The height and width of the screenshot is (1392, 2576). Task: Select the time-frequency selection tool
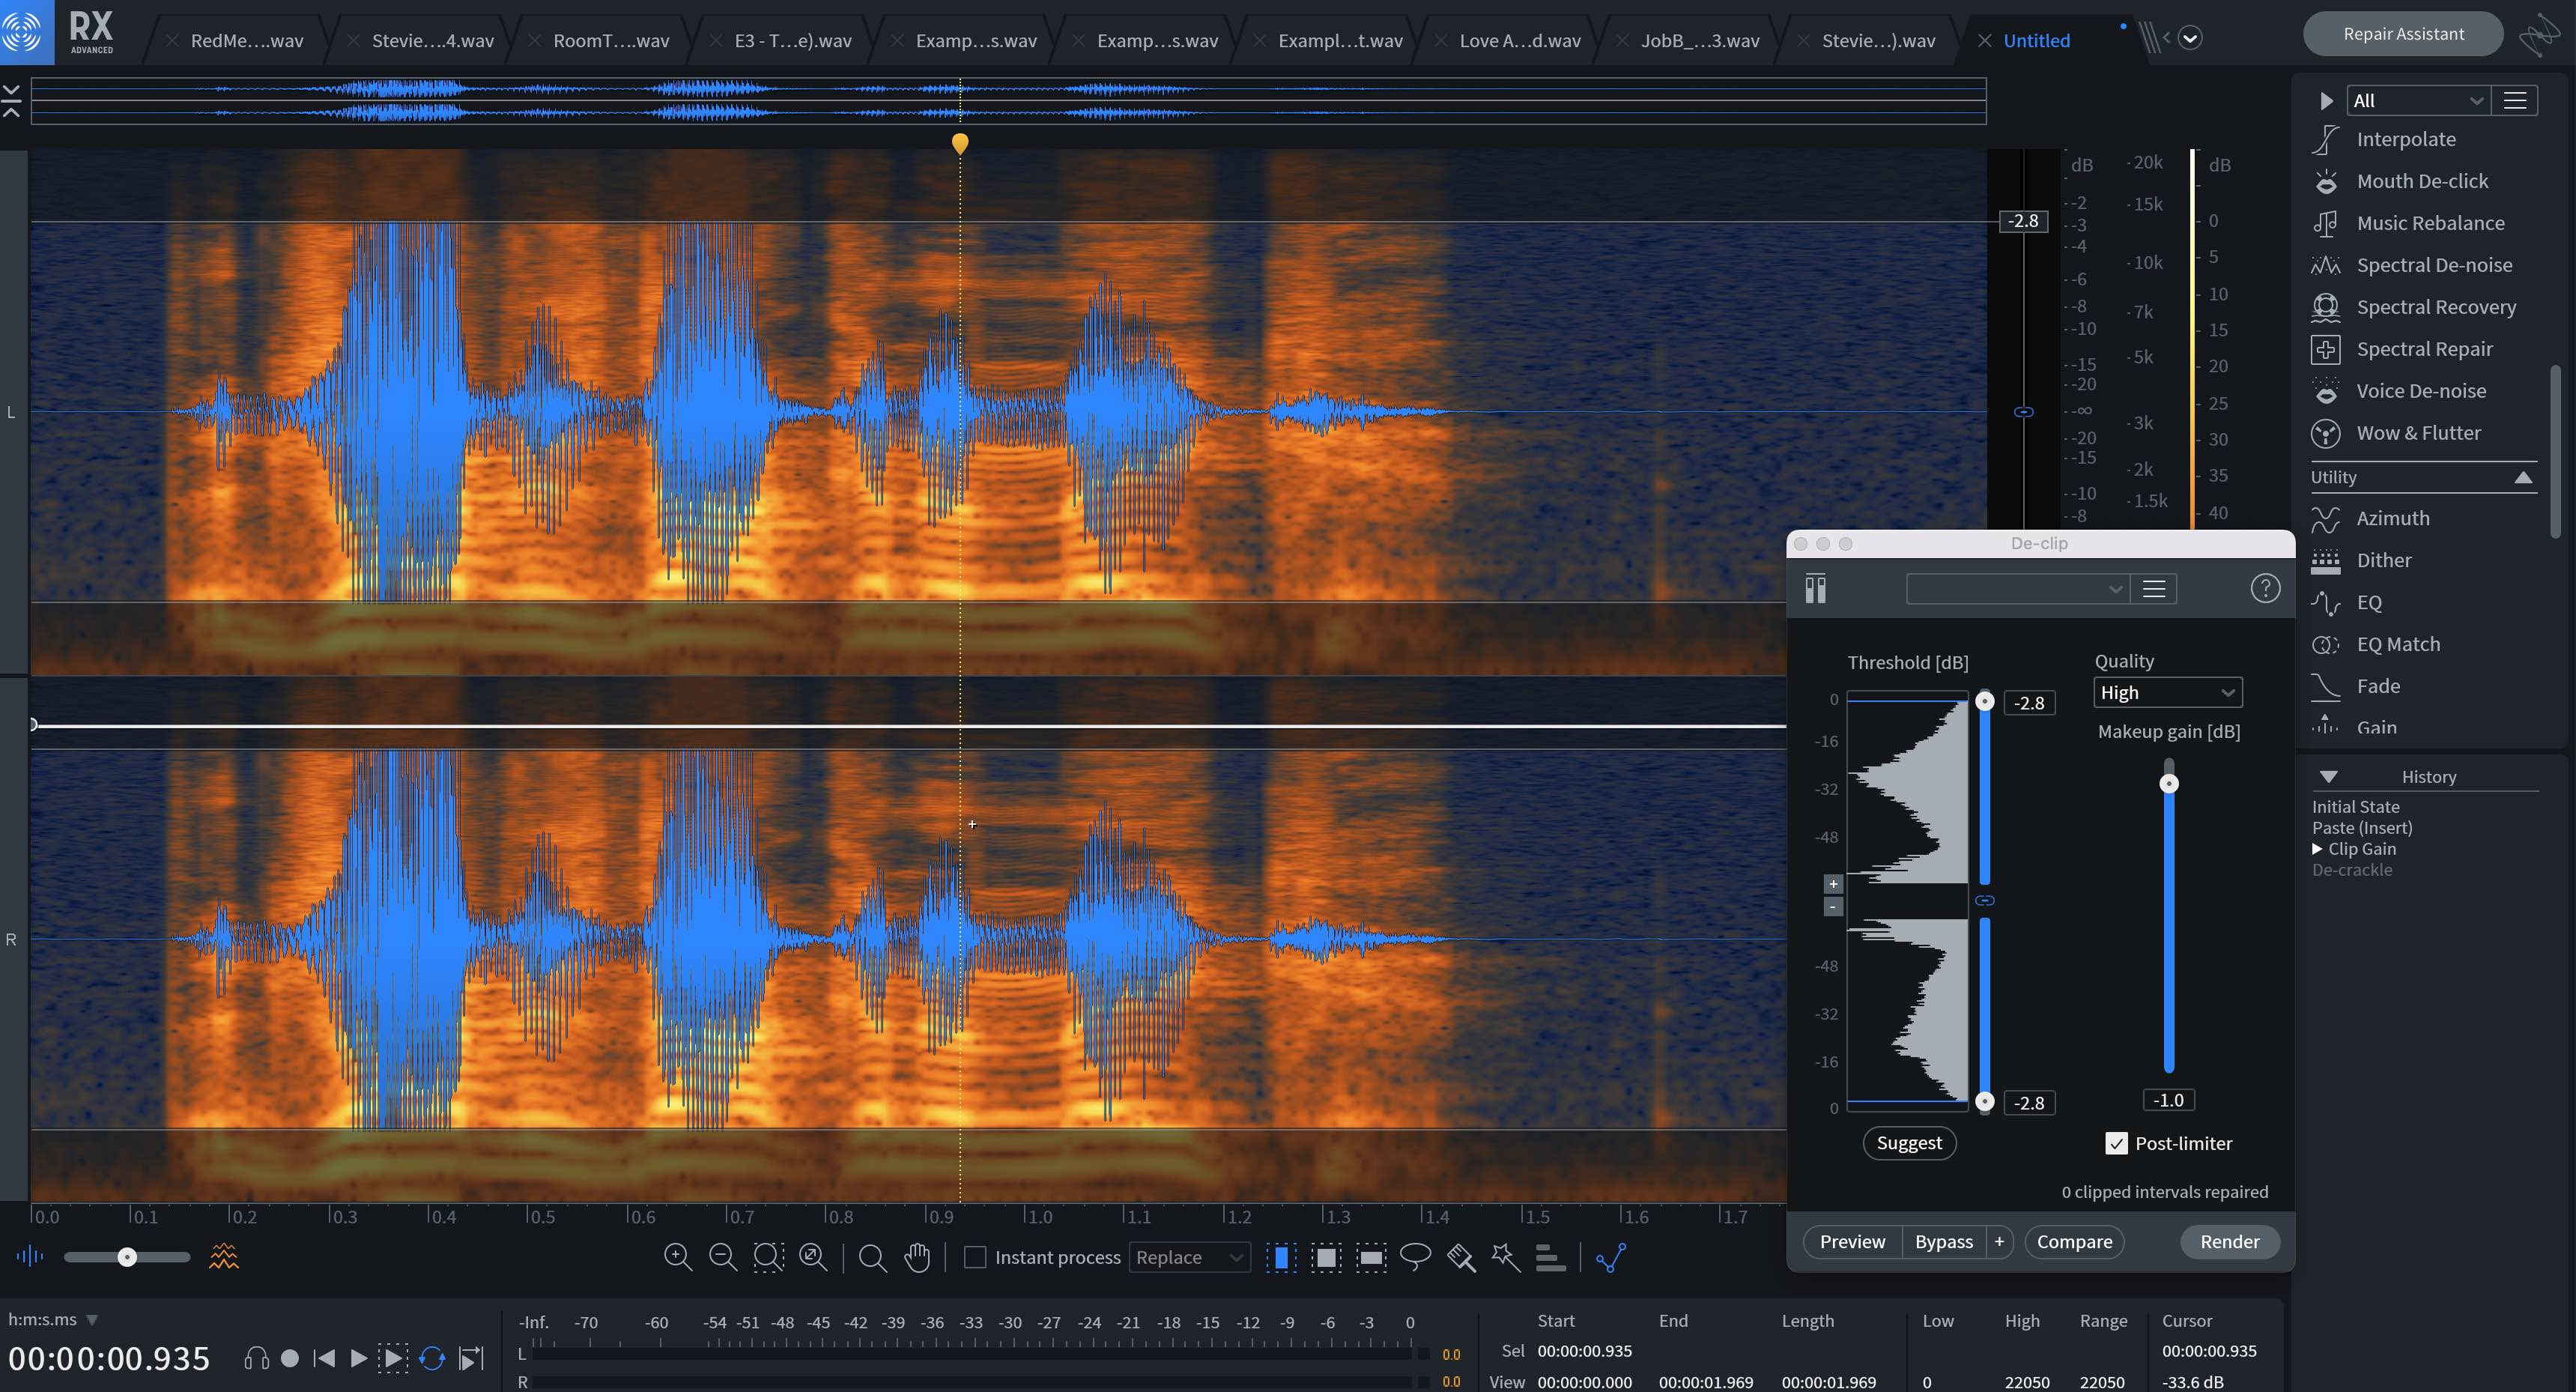(1326, 1257)
